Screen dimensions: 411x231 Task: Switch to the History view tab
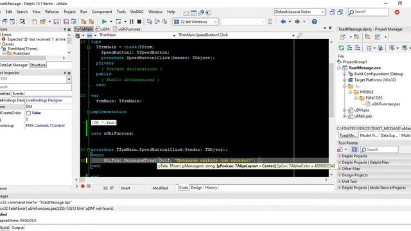click(x=211, y=187)
